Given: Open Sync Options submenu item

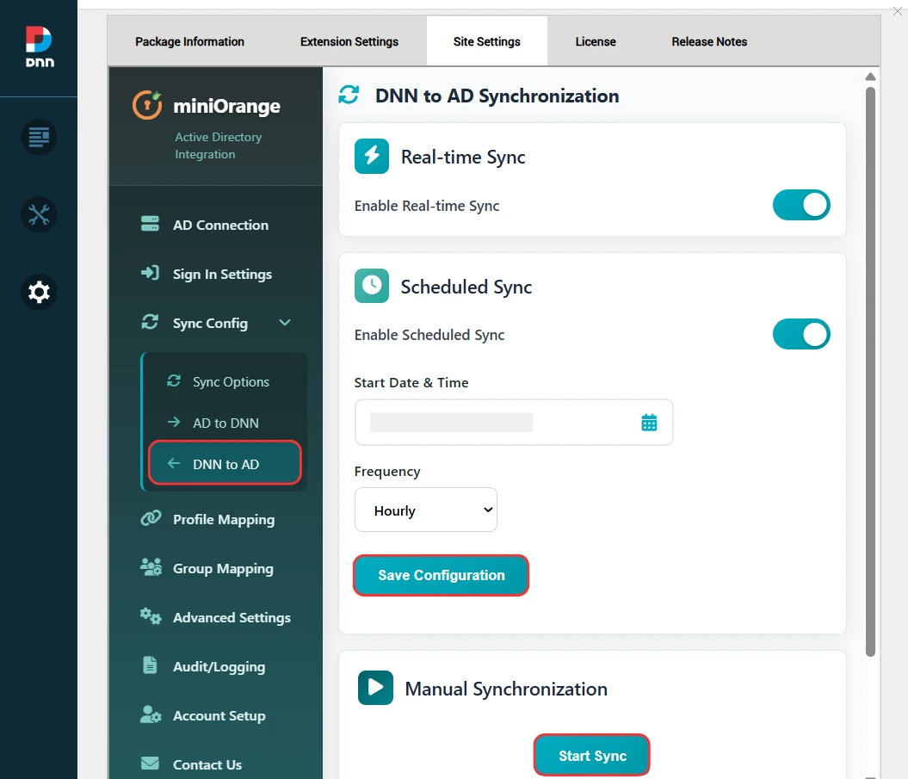Looking at the screenshot, I should [x=225, y=381].
